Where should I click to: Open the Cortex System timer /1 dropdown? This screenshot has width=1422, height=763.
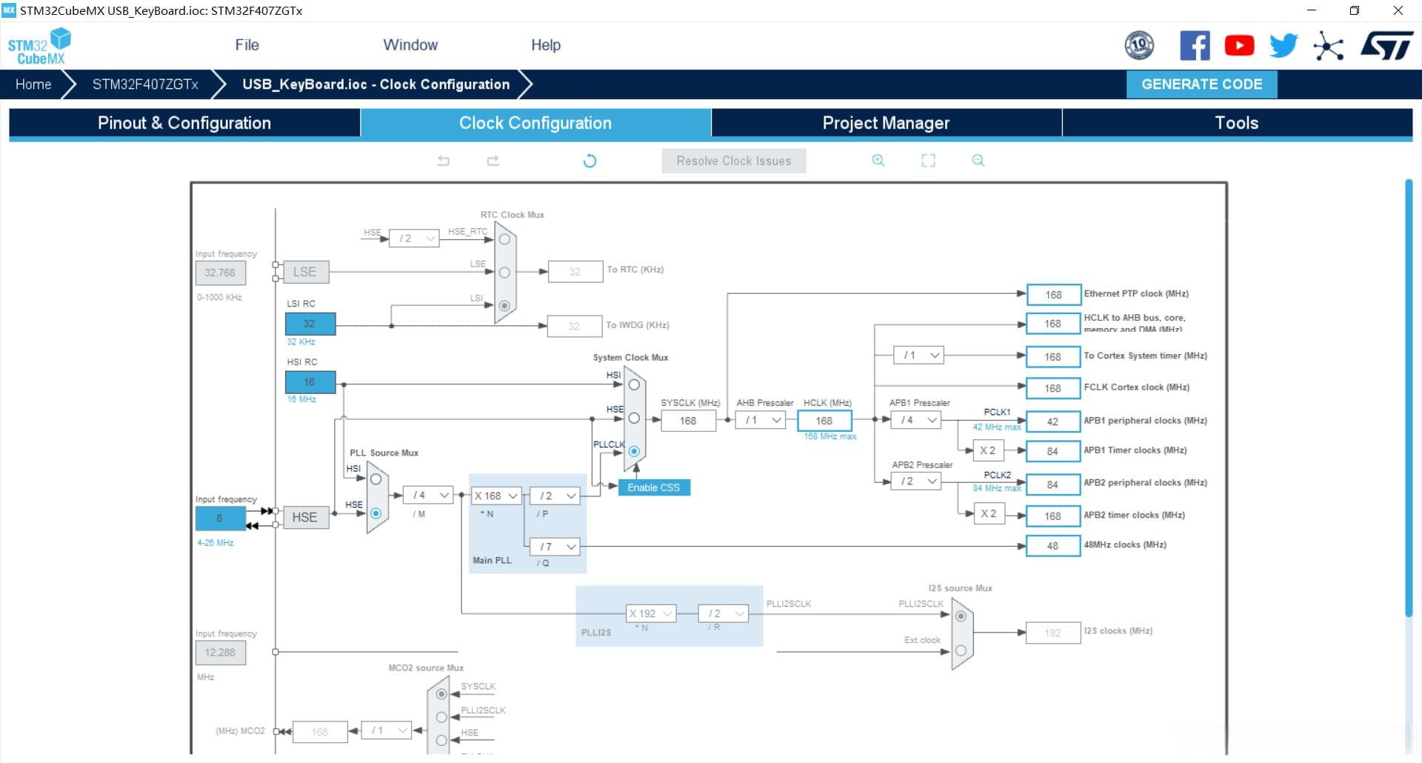918,356
